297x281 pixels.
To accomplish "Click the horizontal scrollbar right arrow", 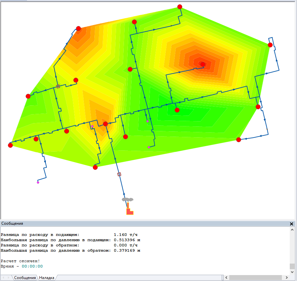I will [286, 278].
